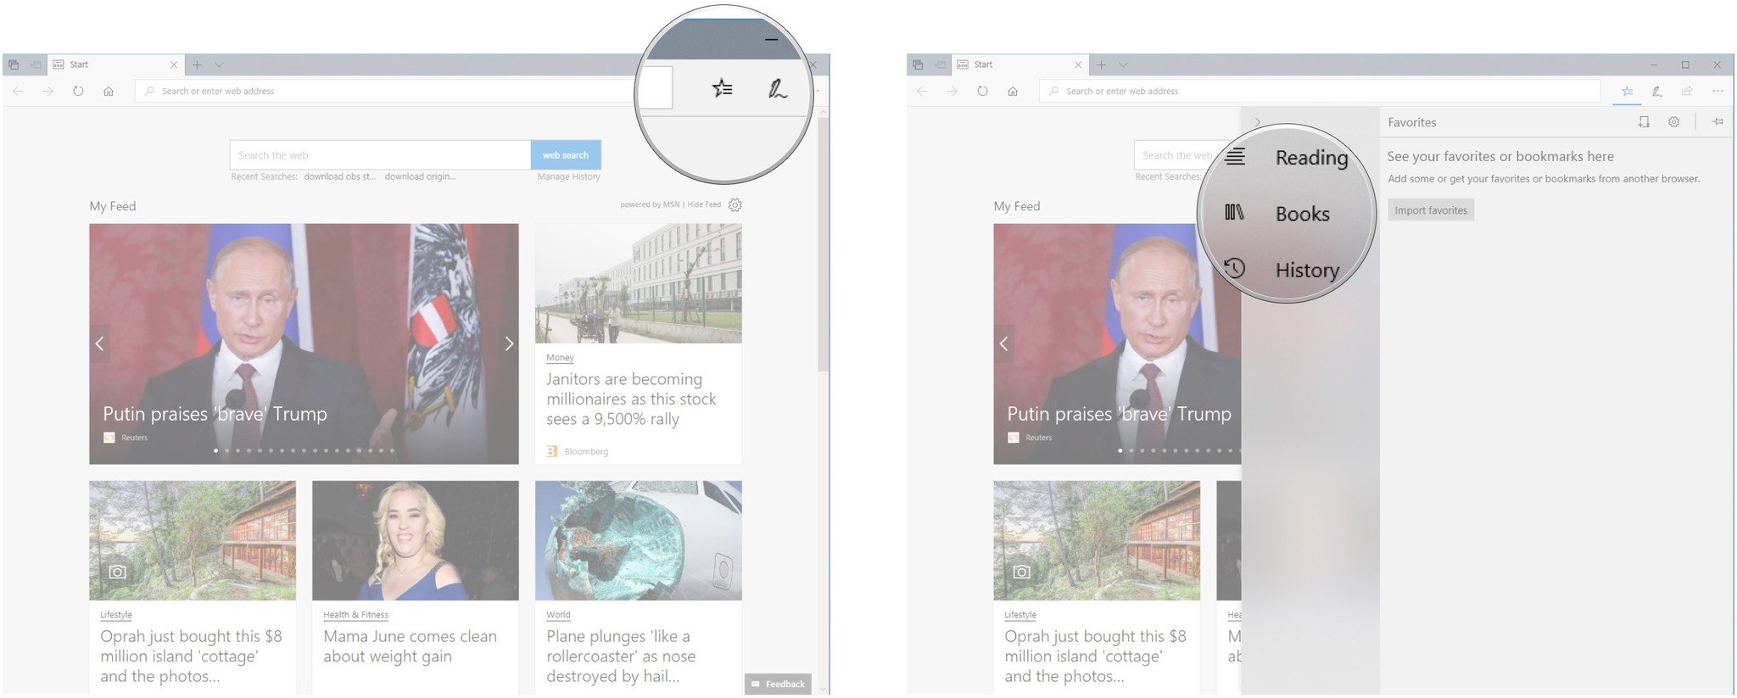Toggle the Hub favorites star icon, right window
The width and height of the screenshot is (1737, 698).
(x=1627, y=91)
